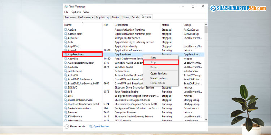Open the File menu
Viewport: 271px width, 135px height.
point(66,12)
